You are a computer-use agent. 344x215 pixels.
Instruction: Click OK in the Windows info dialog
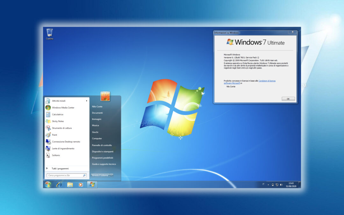(x=288, y=99)
